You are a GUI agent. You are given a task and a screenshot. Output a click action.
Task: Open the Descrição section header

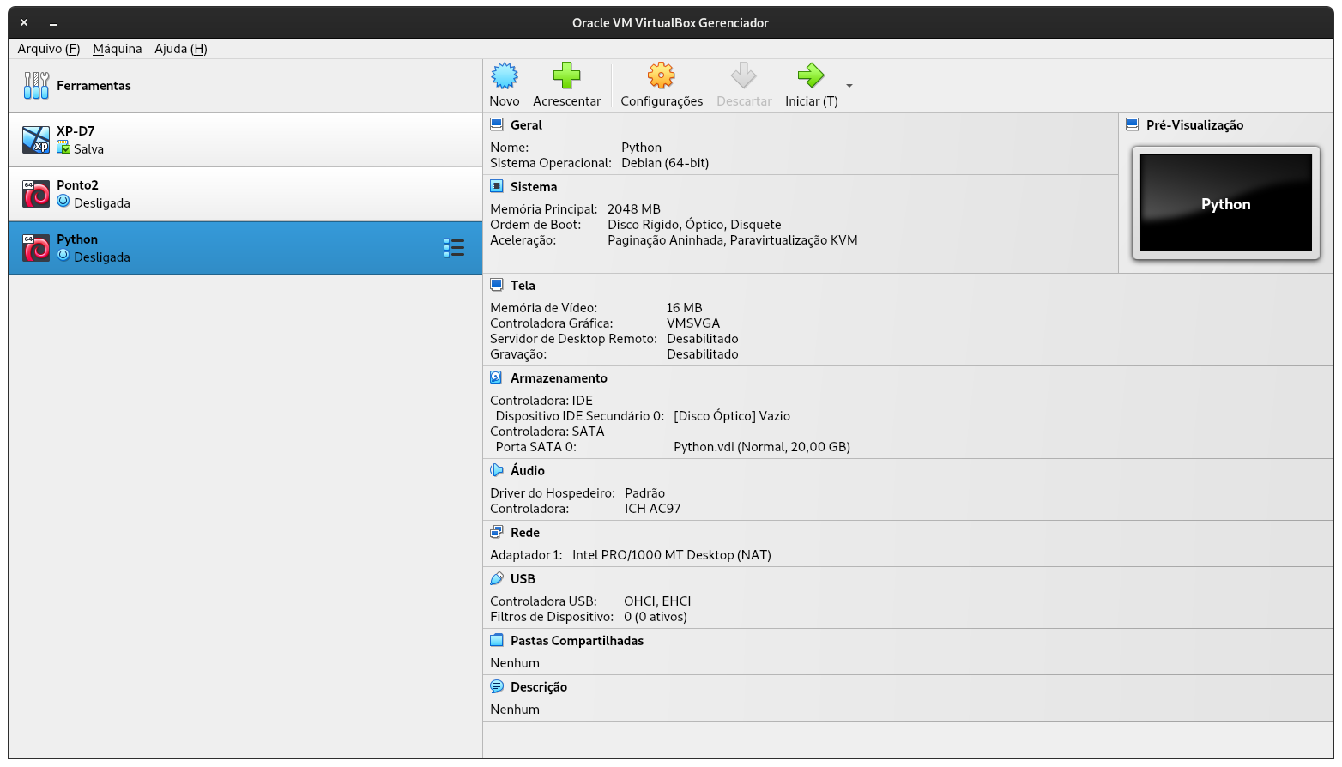click(x=539, y=687)
